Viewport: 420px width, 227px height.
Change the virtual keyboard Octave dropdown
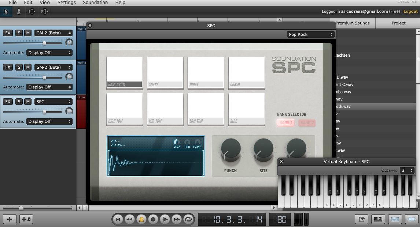click(x=407, y=170)
